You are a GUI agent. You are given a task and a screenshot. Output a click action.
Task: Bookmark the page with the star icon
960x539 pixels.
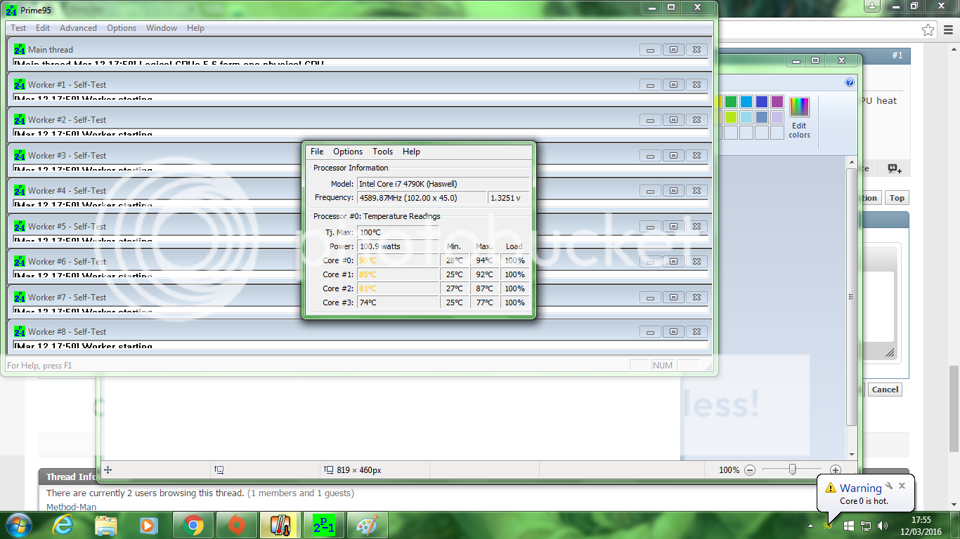928,29
